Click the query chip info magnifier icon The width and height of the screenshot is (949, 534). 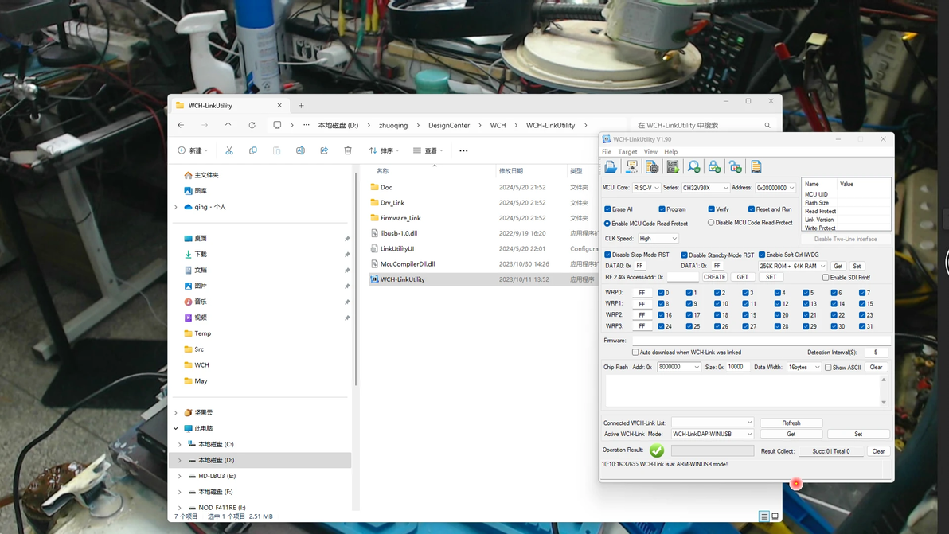tap(693, 167)
